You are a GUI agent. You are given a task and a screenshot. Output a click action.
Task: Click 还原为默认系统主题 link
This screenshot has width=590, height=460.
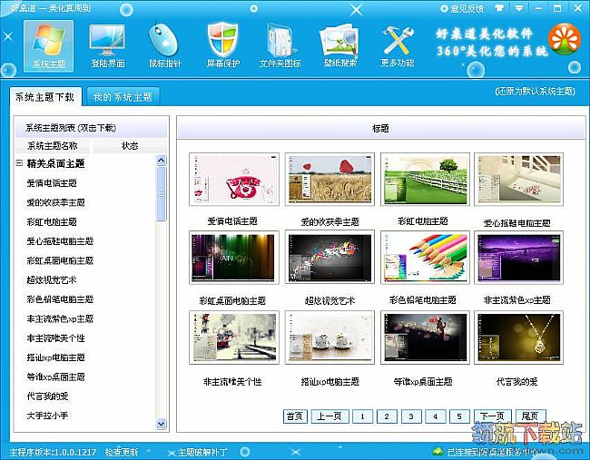(535, 91)
